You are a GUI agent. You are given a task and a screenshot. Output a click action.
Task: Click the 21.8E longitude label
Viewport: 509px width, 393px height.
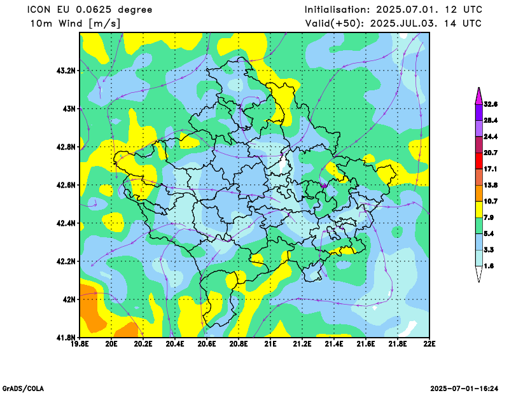(x=398, y=344)
